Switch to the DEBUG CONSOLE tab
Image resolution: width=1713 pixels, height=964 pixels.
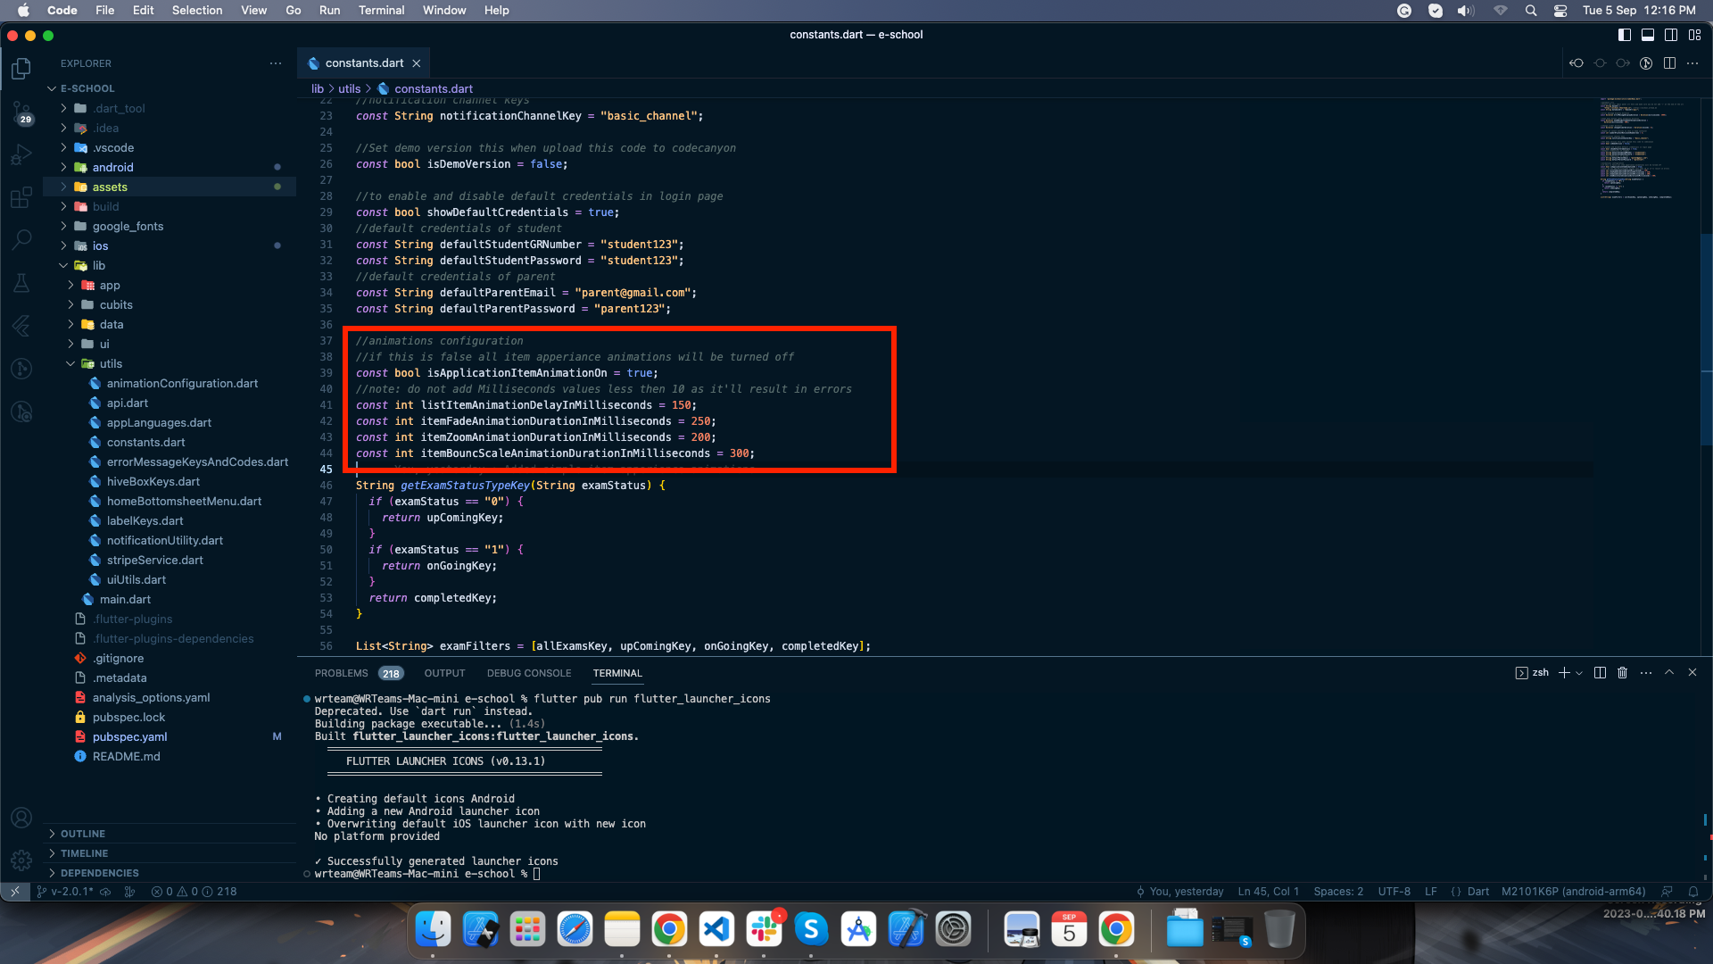click(529, 673)
